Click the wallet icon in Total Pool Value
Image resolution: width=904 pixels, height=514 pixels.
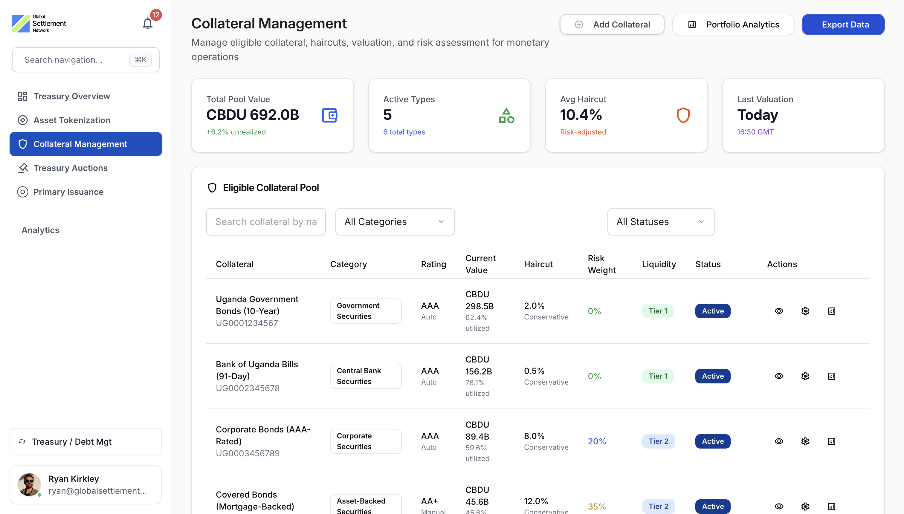329,115
